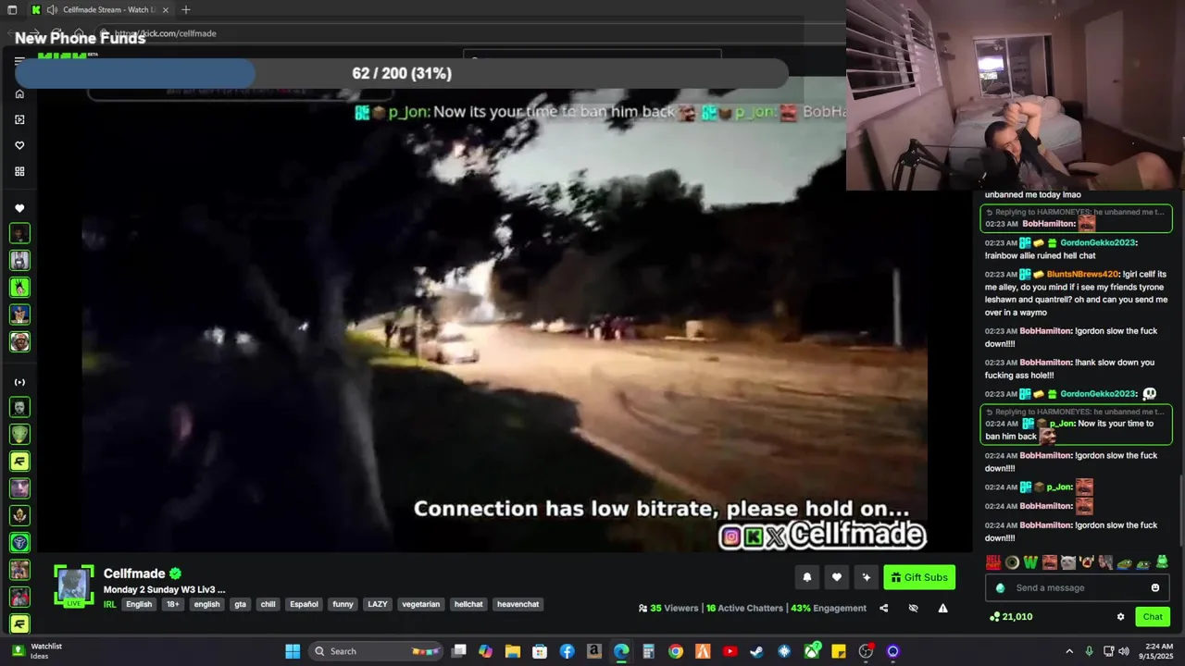Open the volume control in system tray
Image resolution: width=1185 pixels, height=666 pixels.
click(x=1124, y=651)
